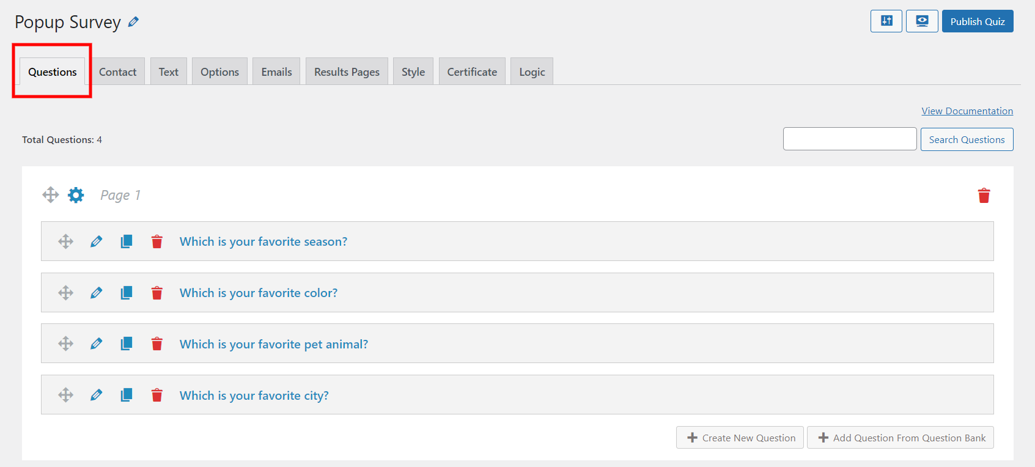The width and height of the screenshot is (1035, 467).
Task: Click move handle for favorite color question
Action: [65, 293]
